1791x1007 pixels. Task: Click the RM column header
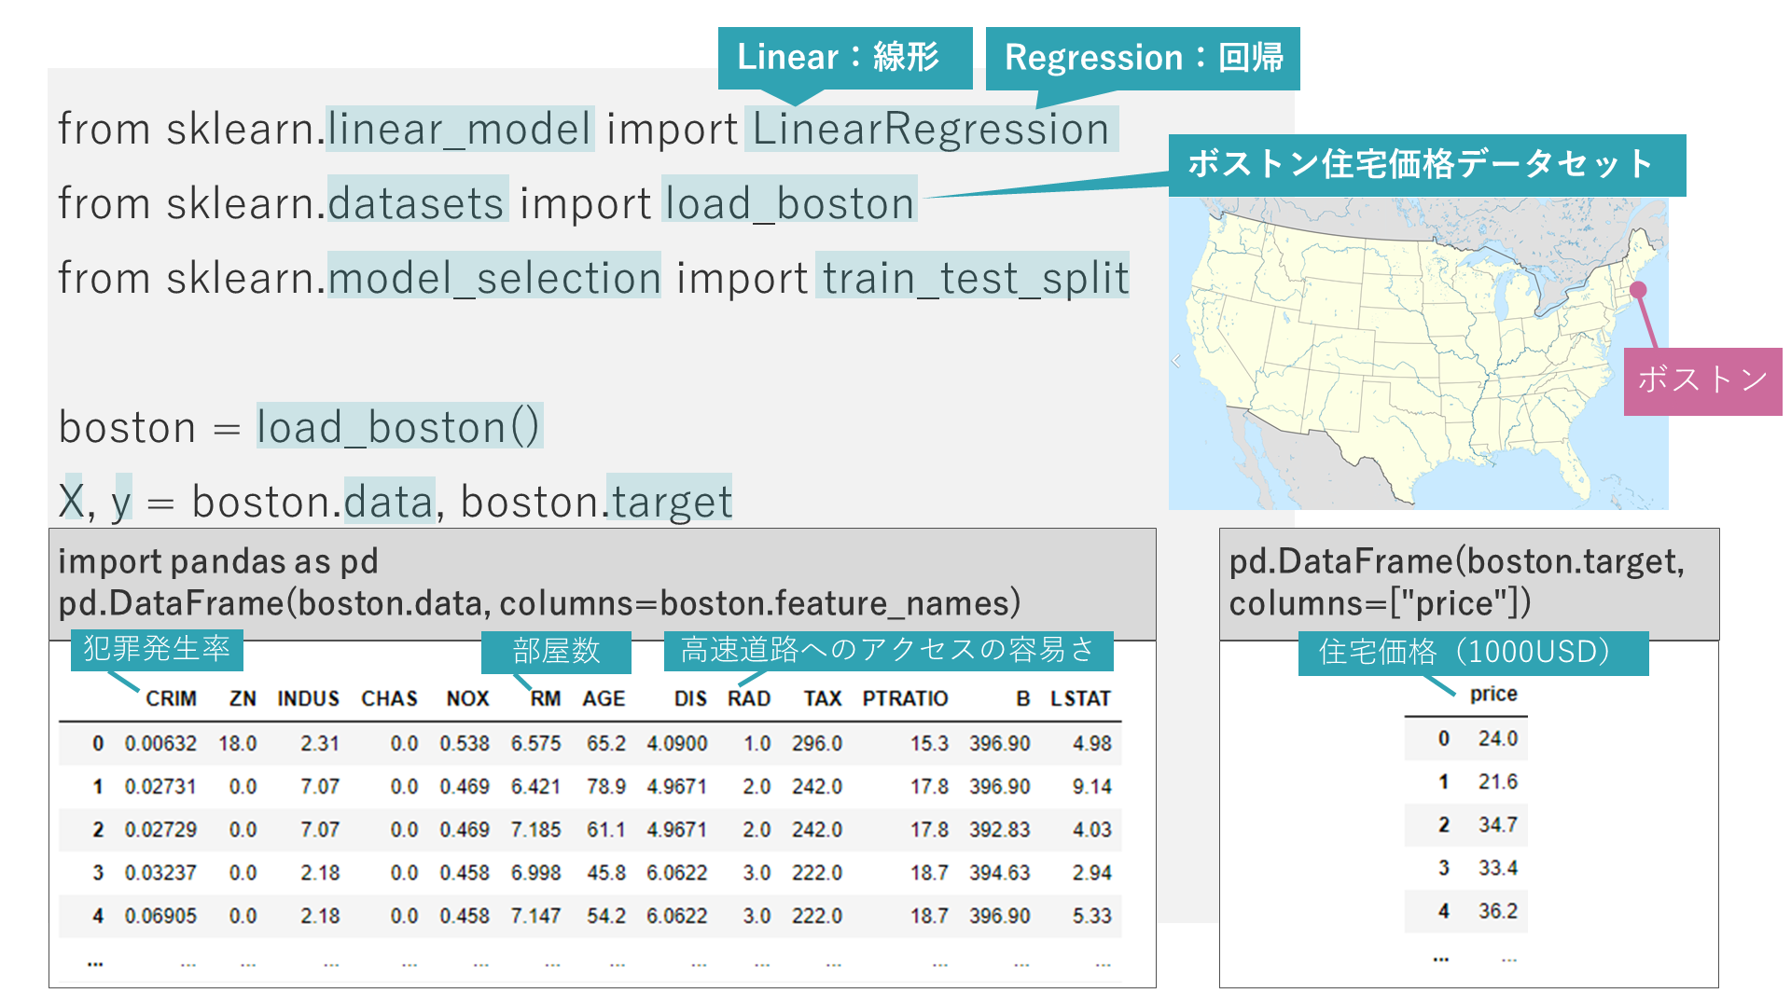point(546,698)
